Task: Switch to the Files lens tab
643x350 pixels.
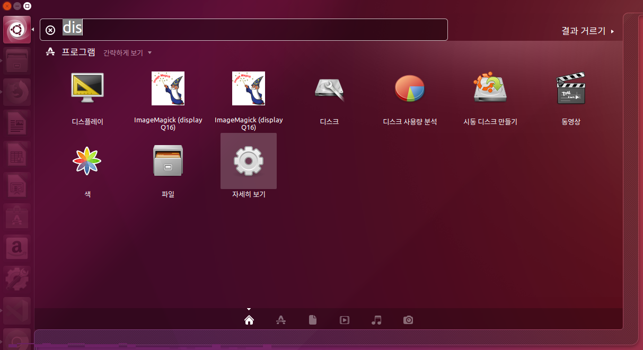Action: [313, 320]
